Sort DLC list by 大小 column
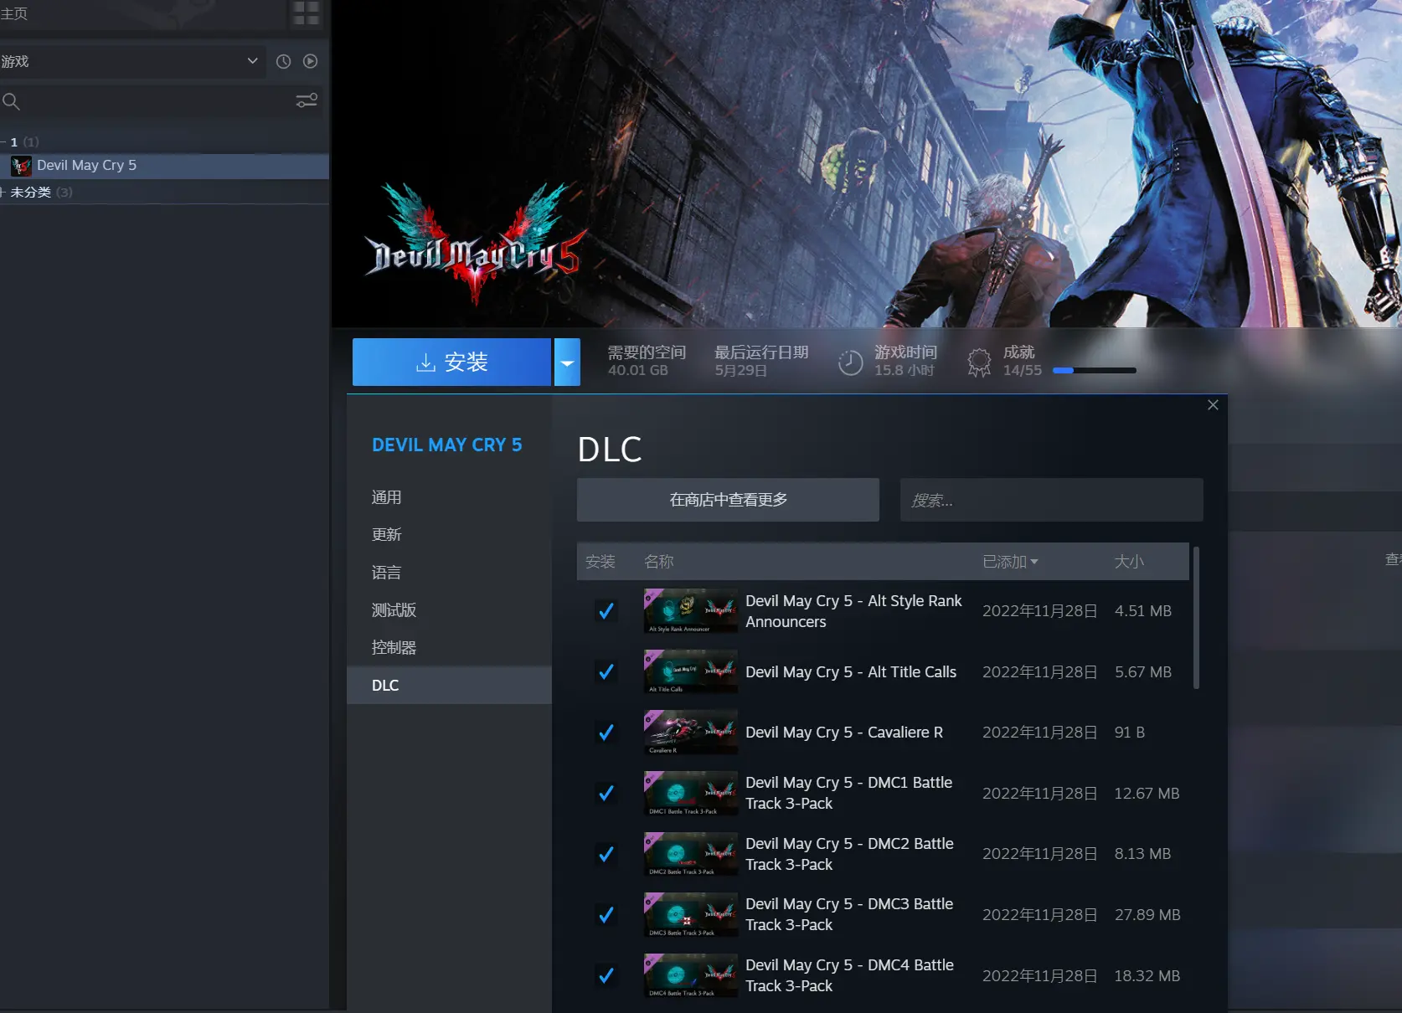 [x=1129, y=562]
